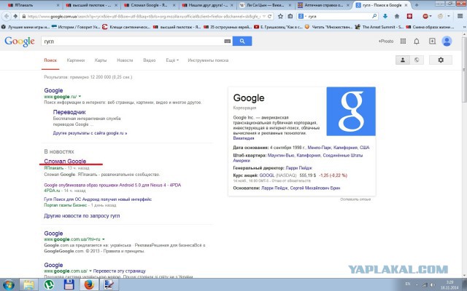Open Ларри Пейдж CEO link
This screenshot has height=291, width=467.
[x=298, y=168]
